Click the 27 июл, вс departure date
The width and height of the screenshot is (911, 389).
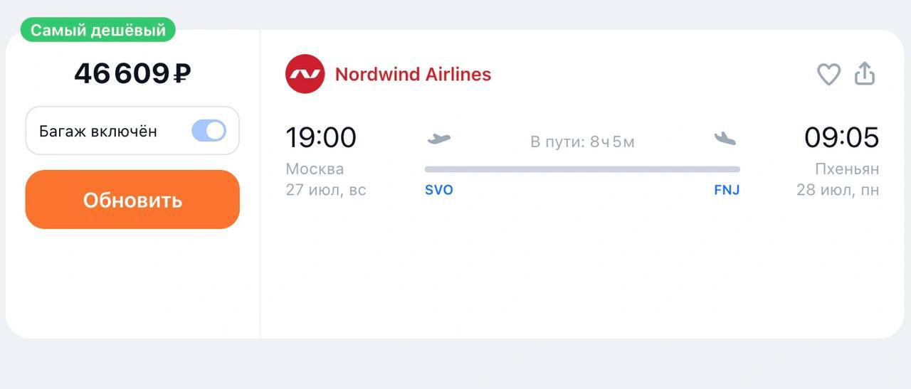(326, 191)
